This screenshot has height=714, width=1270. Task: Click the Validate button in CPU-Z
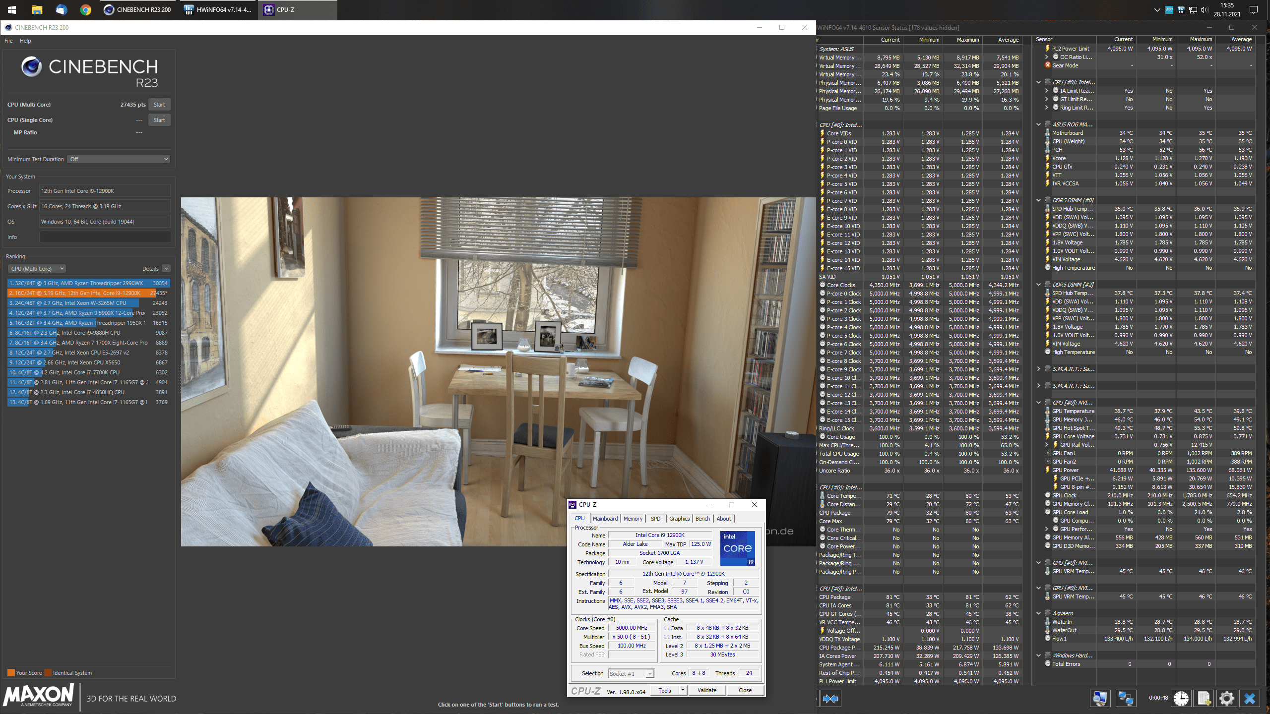pos(707,690)
